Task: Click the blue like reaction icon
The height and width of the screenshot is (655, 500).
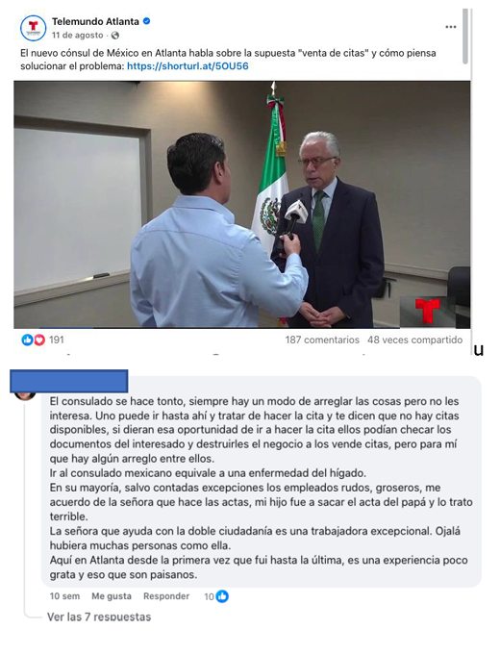Action: [27, 340]
